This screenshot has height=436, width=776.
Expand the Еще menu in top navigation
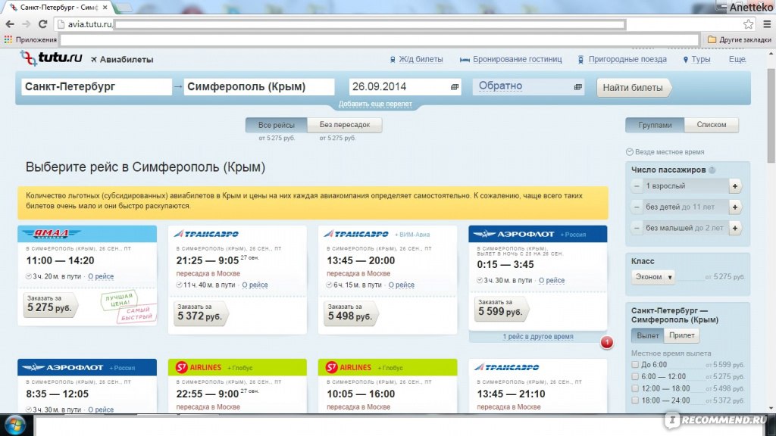click(737, 59)
